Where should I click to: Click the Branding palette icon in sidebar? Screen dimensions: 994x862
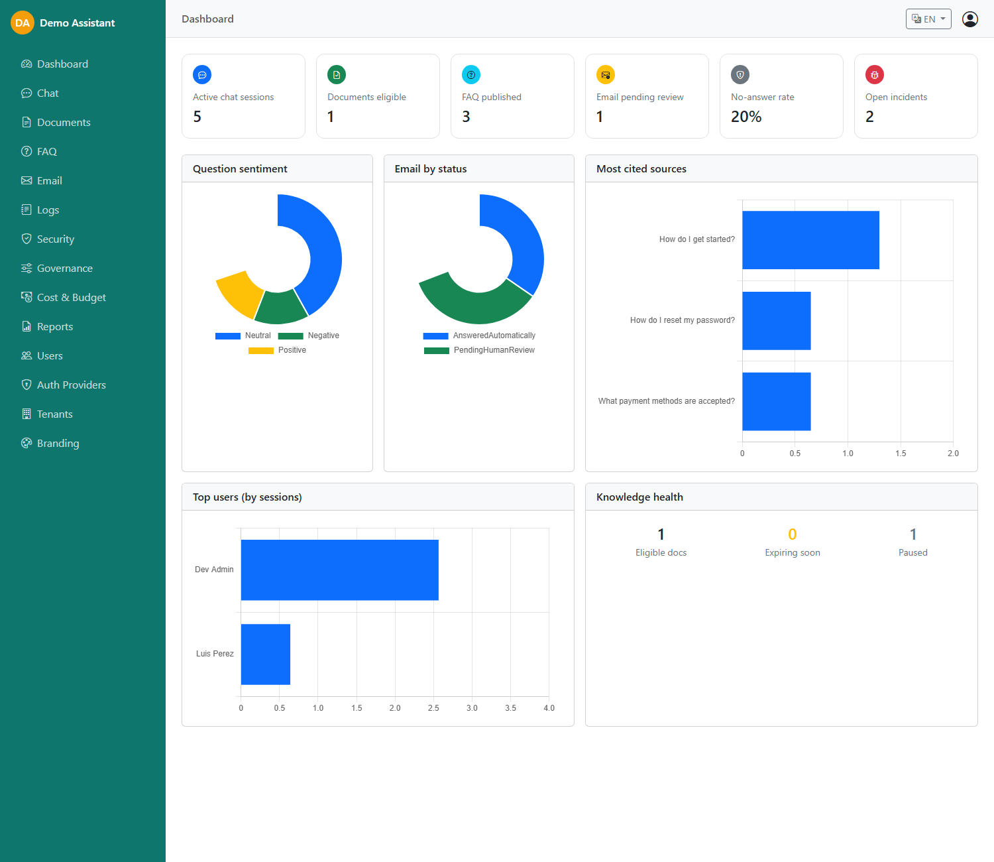pos(27,444)
